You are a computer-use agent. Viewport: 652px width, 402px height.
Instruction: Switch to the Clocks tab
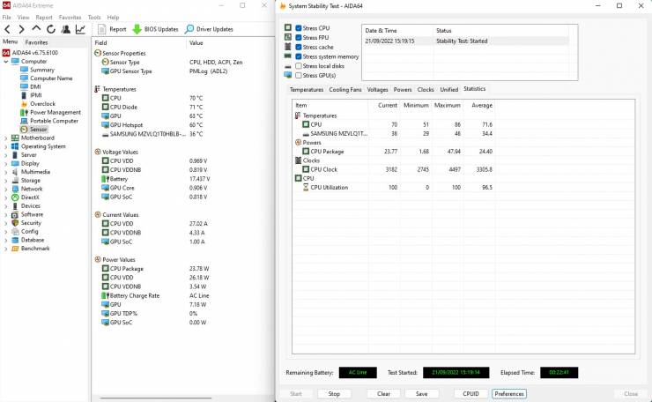tap(426, 89)
